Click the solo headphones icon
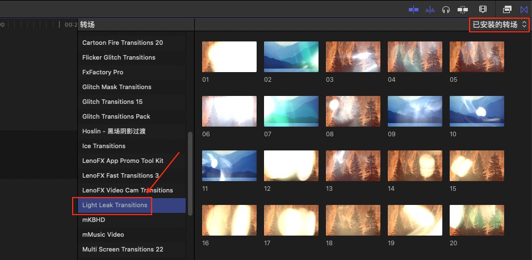This screenshot has width=532, height=260. (x=446, y=10)
